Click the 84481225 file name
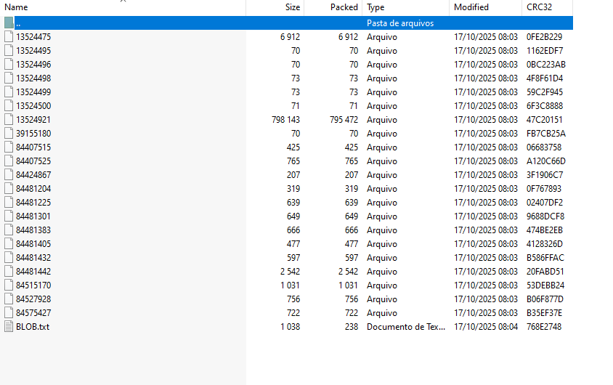Viewport: 613px width, 385px height. tap(33, 203)
